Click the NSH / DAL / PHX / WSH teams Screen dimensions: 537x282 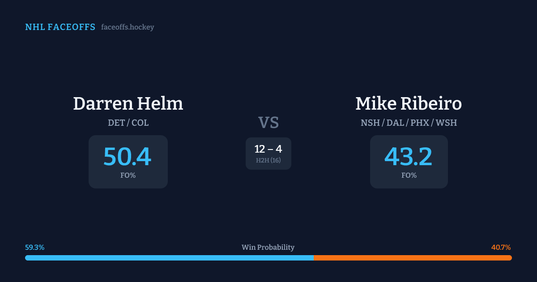tap(409, 123)
